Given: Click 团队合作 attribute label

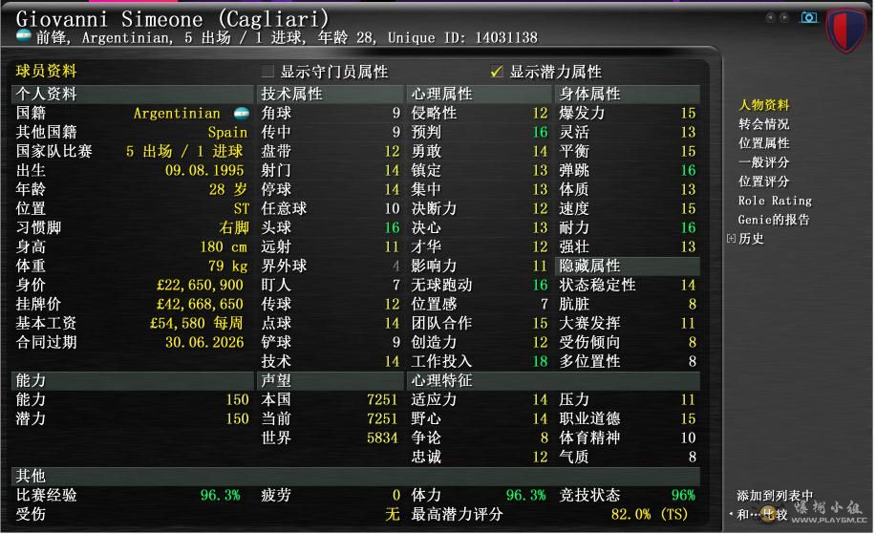Looking at the screenshot, I should point(442,323).
